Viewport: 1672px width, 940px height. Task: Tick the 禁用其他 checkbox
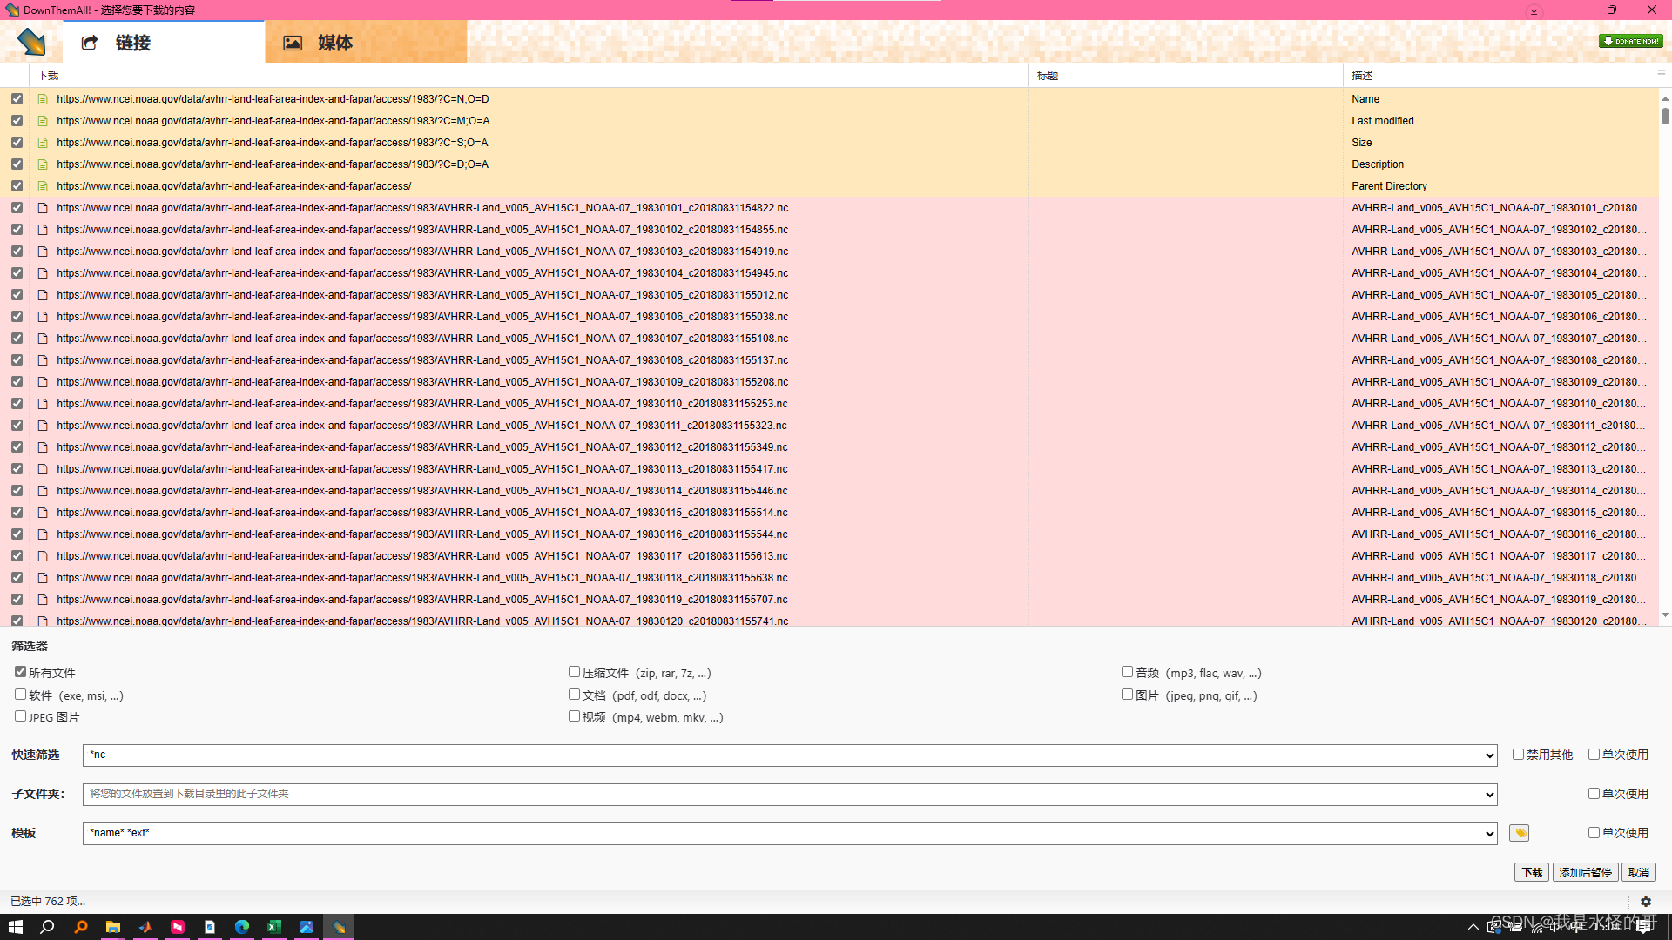click(x=1518, y=755)
